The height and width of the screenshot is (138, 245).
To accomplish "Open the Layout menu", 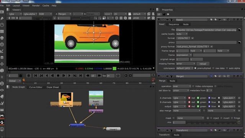I will click(x=16, y=5).
